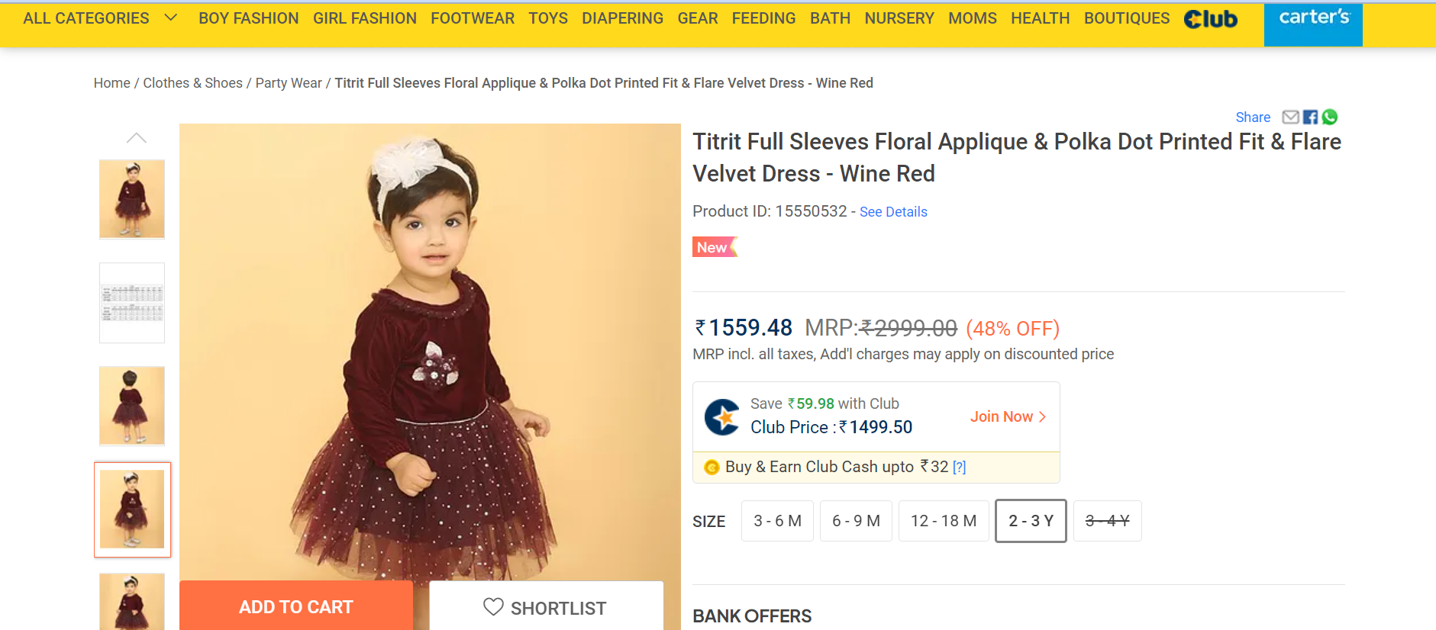This screenshot has width=1436, height=630.
Task: Go to Party Wear breadcrumb link
Action: (x=289, y=83)
